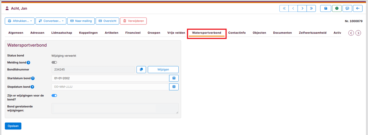Open the Koppelingen tab
Image resolution: width=368 pixels, height=135 pixels.
(x=88, y=33)
